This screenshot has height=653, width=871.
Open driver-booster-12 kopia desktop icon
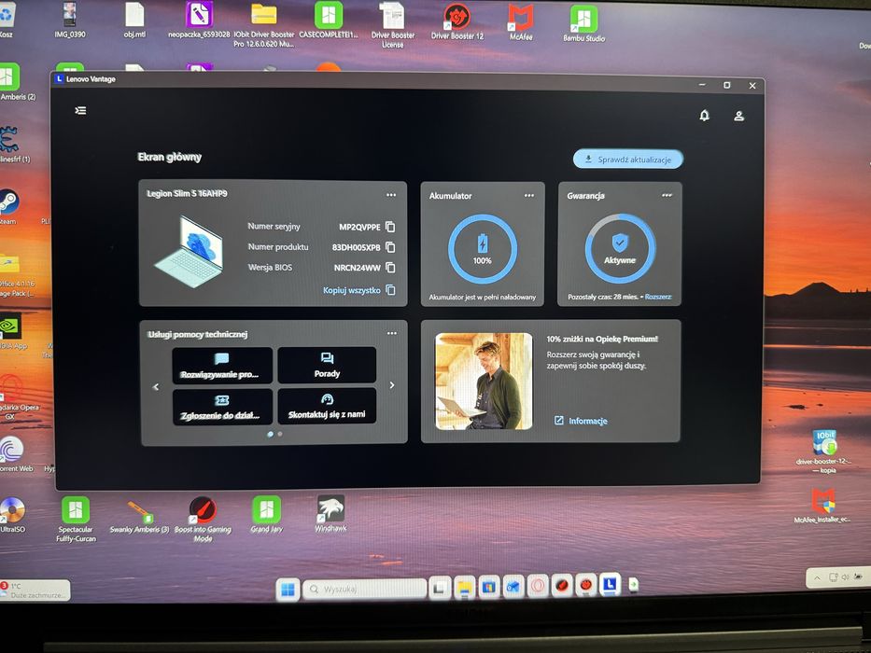(824, 452)
